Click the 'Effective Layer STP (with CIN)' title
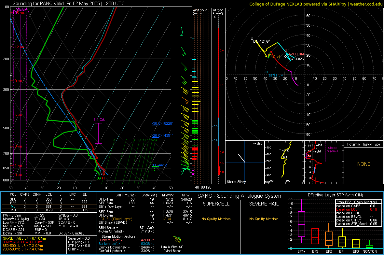384x255 pixels. [335, 195]
